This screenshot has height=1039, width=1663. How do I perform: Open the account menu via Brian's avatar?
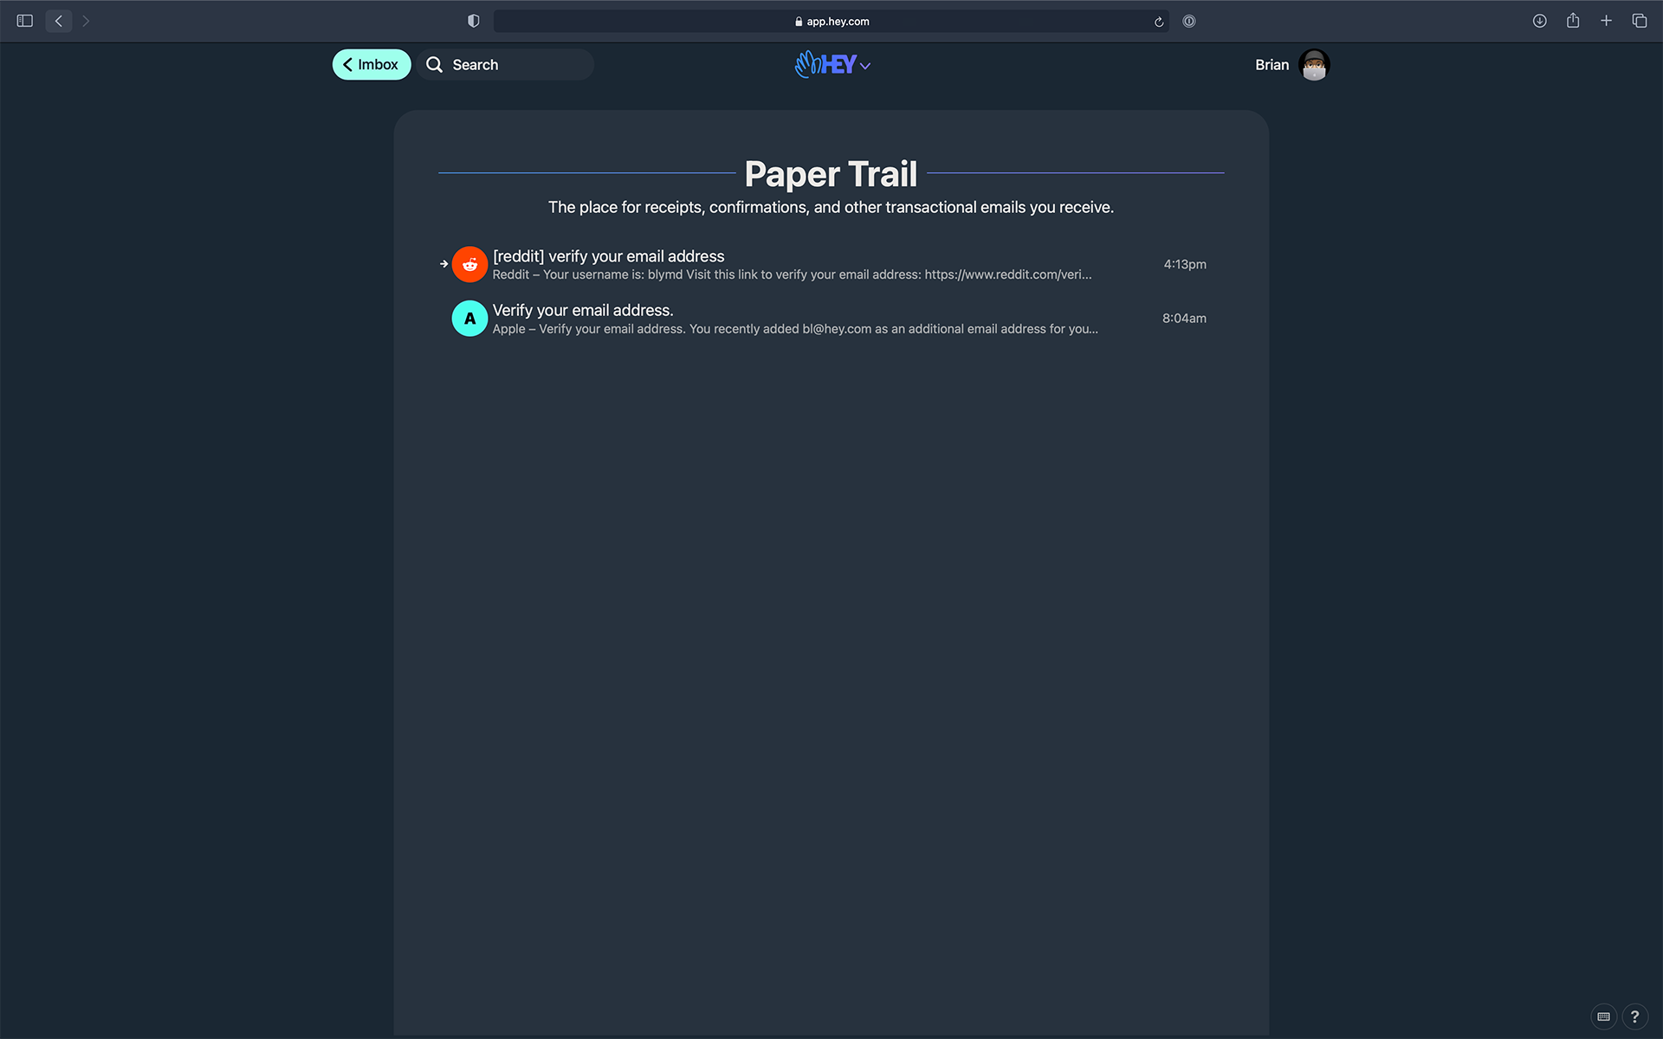click(1313, 65)
